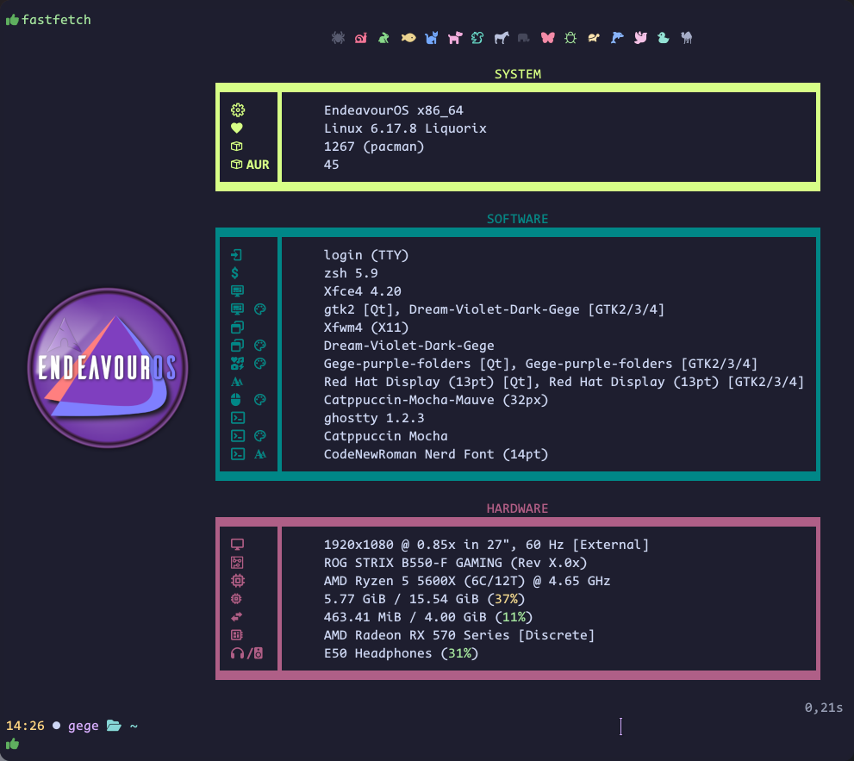Click the dollar sign icon beside zsh

[237, 273]
